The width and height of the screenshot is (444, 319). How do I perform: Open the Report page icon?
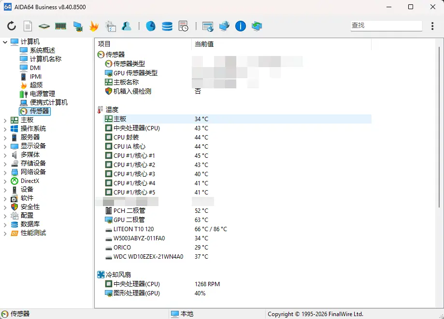28,26
